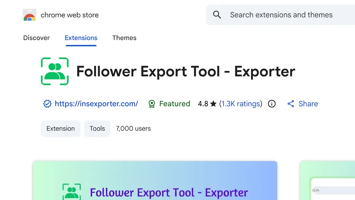Click the Featured award badge icon
355x200 pixels.
click(152, 104)
